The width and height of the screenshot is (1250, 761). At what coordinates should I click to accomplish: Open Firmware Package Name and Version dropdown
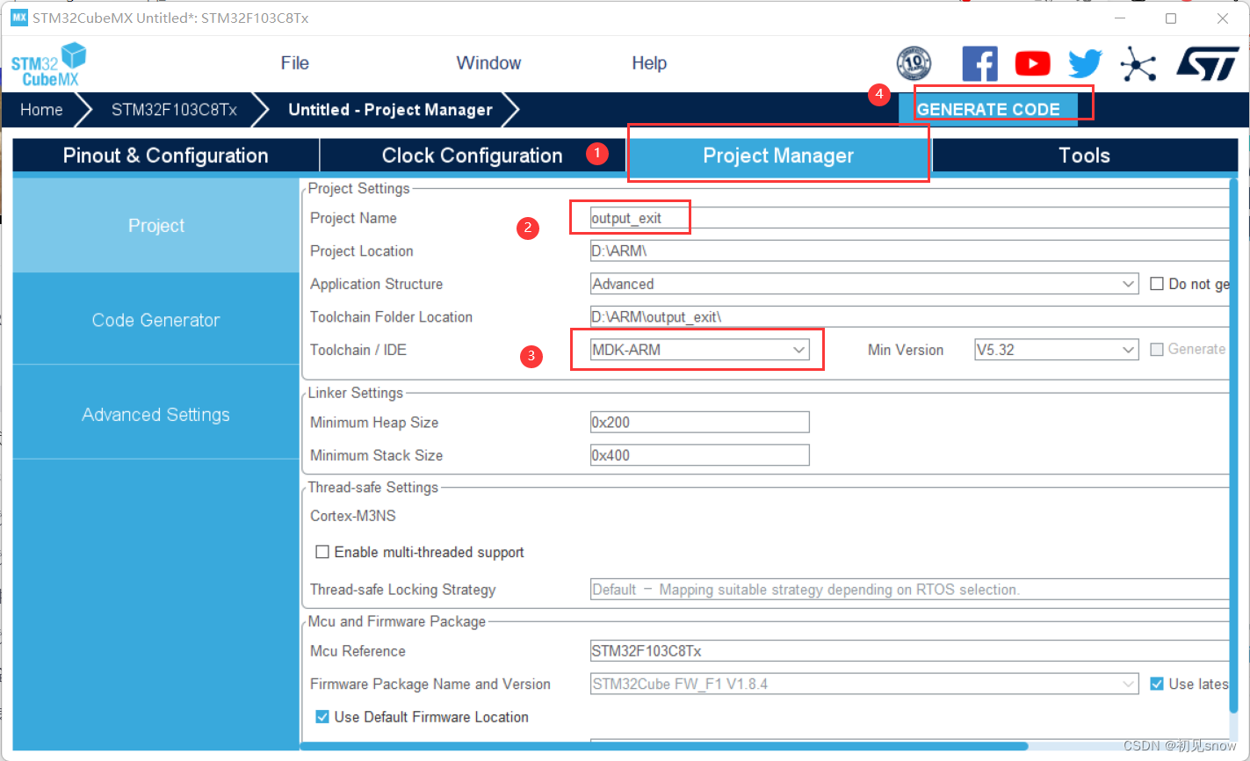864,684
